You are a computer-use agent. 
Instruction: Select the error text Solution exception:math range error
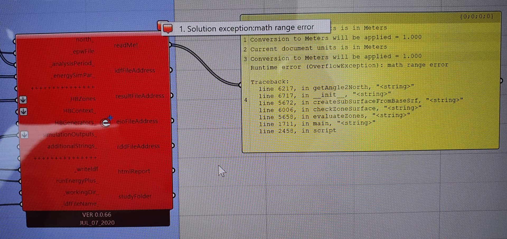(247, 27)
